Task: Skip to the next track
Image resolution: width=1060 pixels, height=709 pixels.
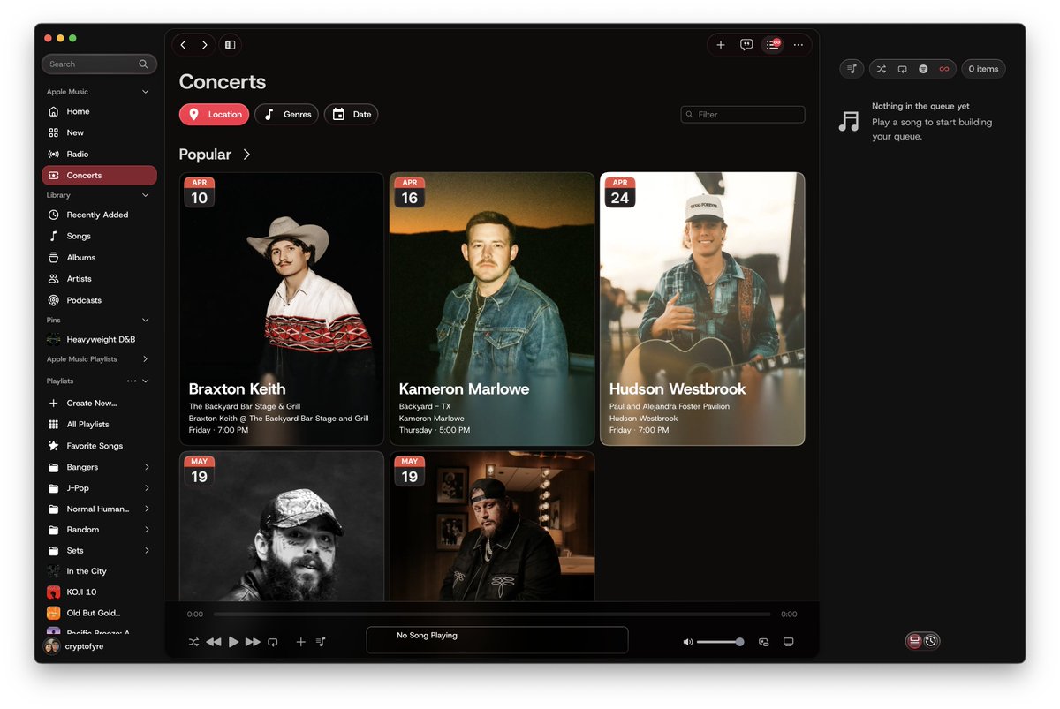Action: 253,642
